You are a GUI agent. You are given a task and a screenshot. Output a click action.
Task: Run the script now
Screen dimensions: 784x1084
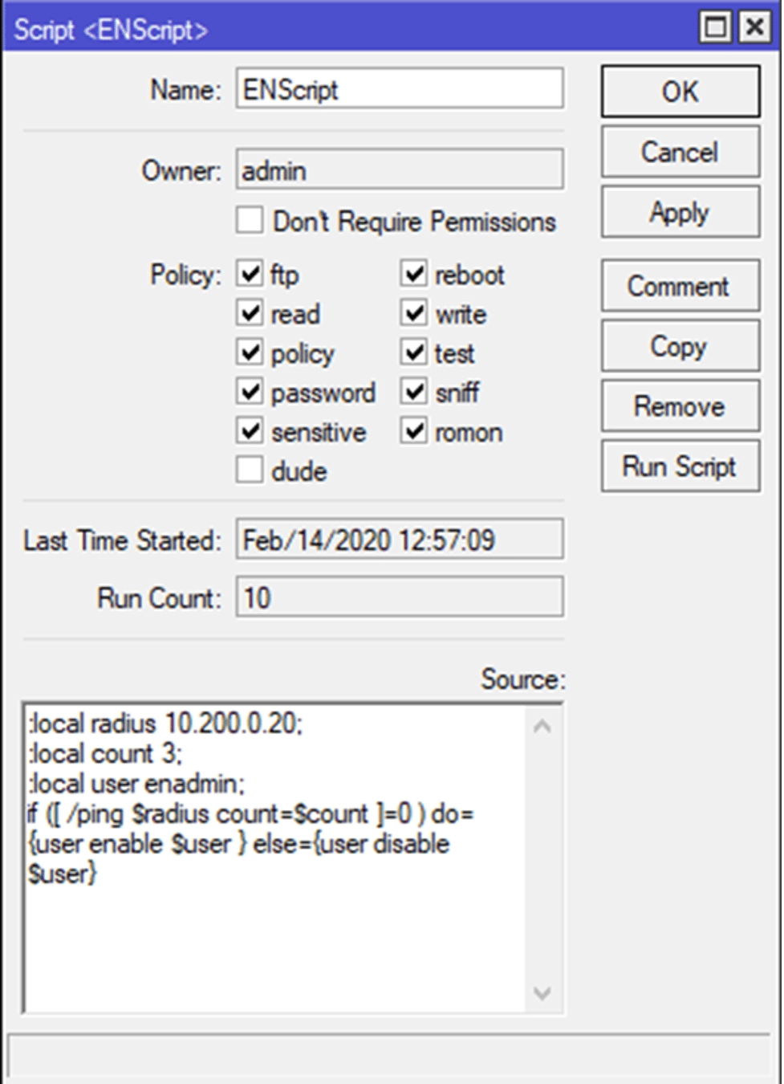click(680, 467)
